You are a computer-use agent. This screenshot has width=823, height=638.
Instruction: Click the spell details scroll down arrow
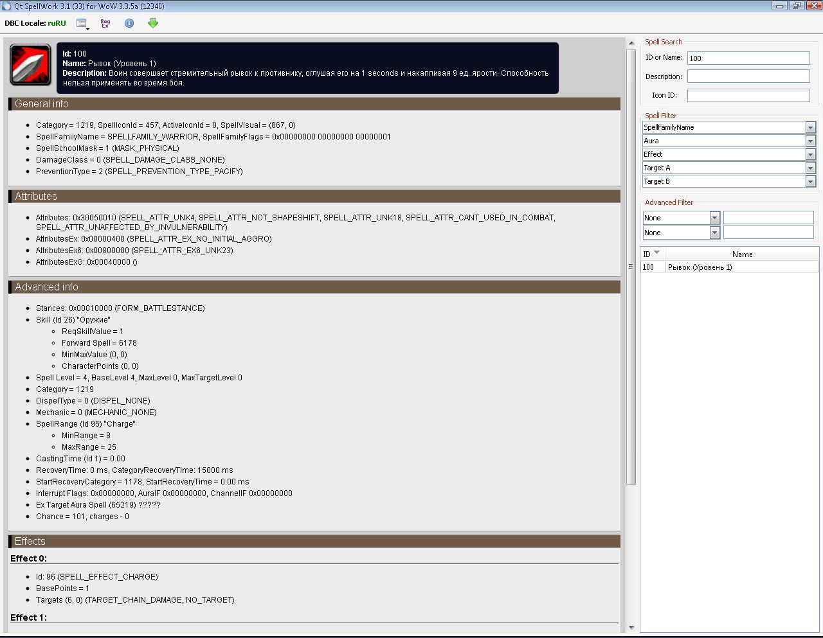click(631, 627)
